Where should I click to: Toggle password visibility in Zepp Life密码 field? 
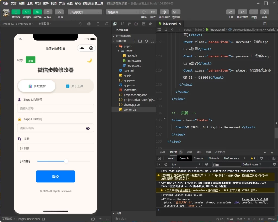pos(87,128)
